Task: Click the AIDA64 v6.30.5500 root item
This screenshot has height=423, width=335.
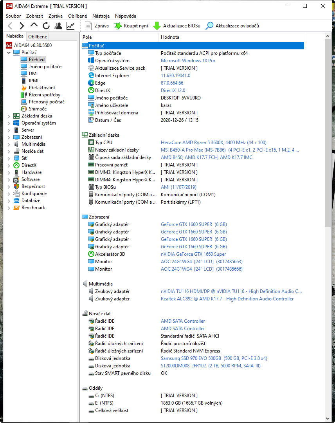Action: tap(29, 45)
